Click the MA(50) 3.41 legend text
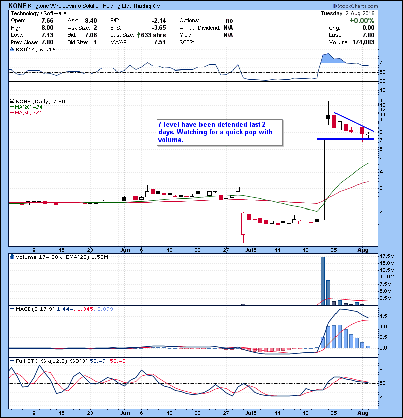 pos(29,113)
